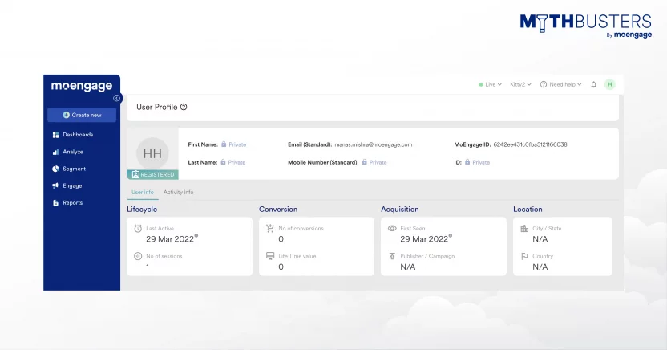Click Private link beside Mobile Number
Screen dimensions: 667x350
click(378, 163)
